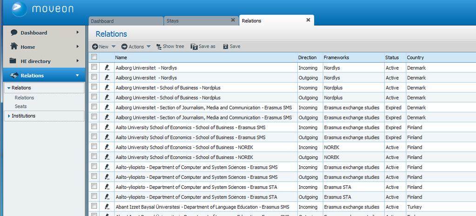Sort table by Country column header
The image size is (476, 216).
point(441,57)
